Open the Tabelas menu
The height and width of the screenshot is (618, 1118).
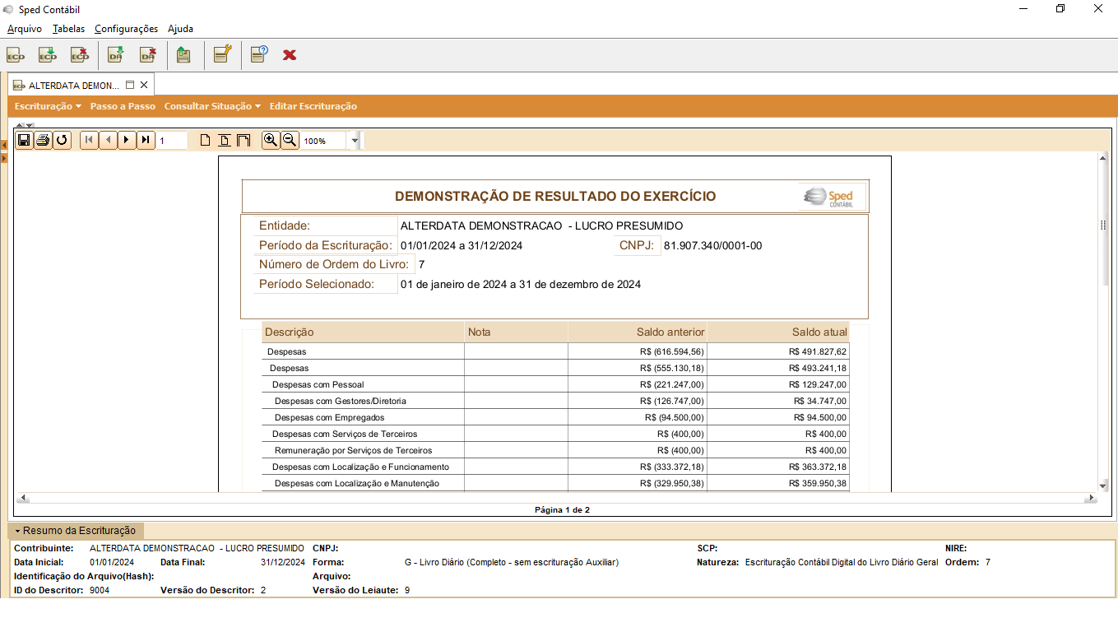tap(67, 28)
